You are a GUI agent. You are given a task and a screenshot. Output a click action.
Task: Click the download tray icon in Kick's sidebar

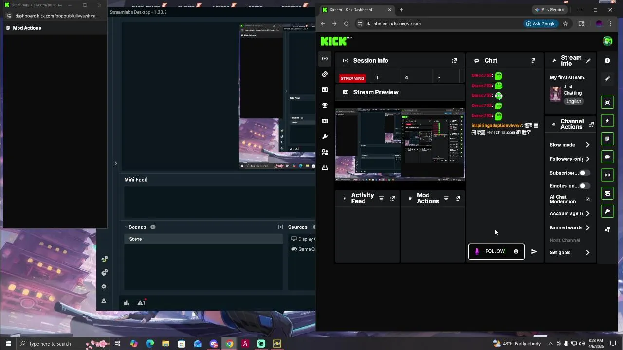[x=325, y=168]
